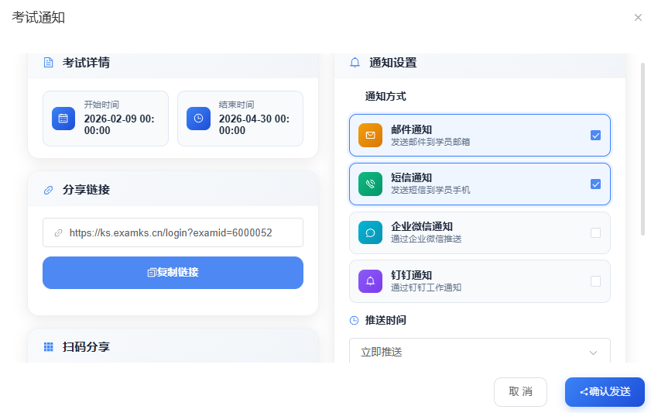Viewport: 651px width, 413px height.
Task: Uncheck the 短信通知 checkbox
Action: (595, 184)
